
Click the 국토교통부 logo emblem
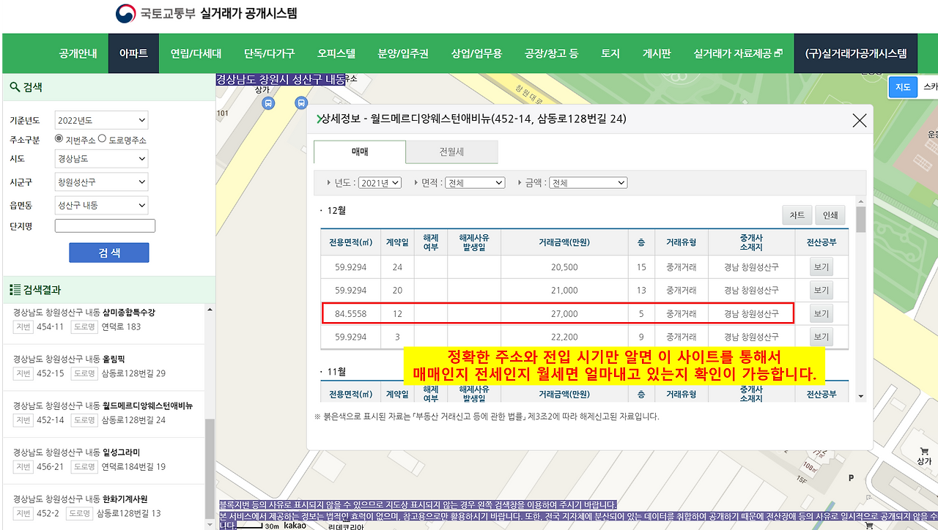(126, 13)
